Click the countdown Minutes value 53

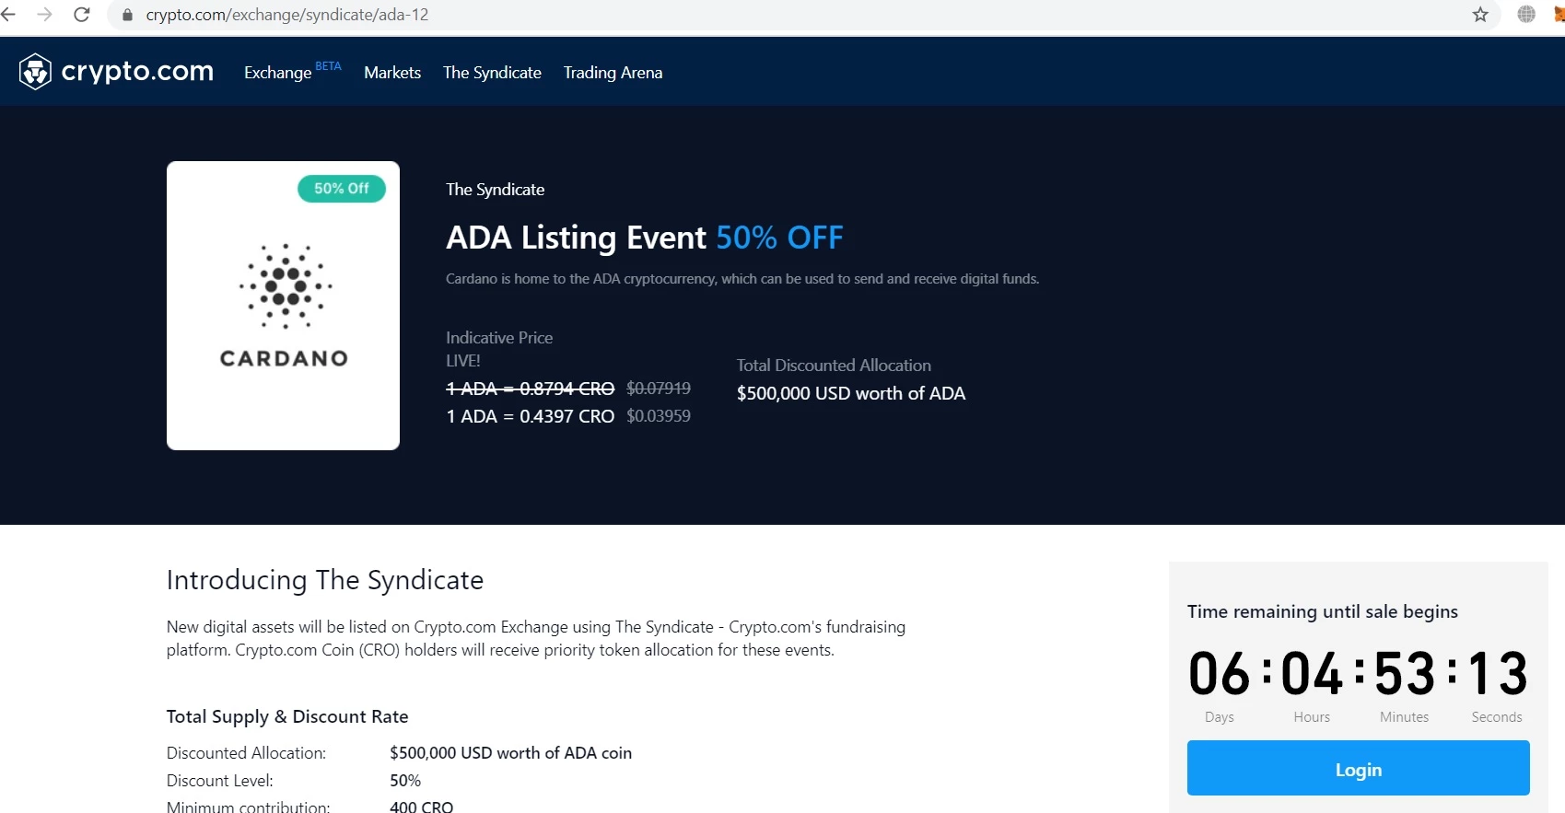(x=1405, y=673)
